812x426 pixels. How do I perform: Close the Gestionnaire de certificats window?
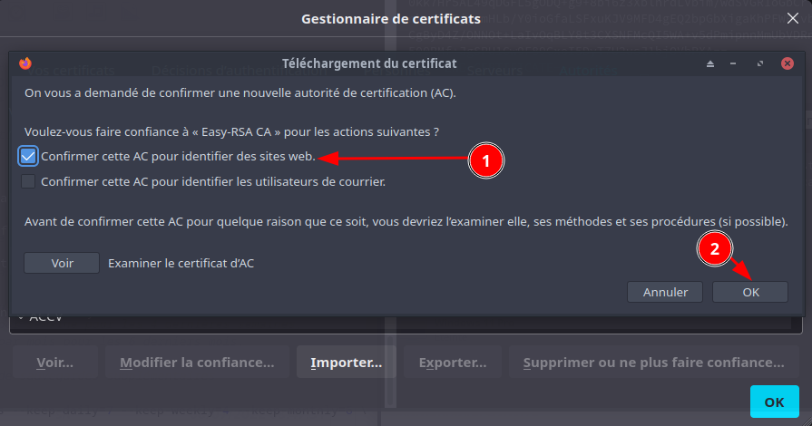pyautogui.click(x=791, y=18)
